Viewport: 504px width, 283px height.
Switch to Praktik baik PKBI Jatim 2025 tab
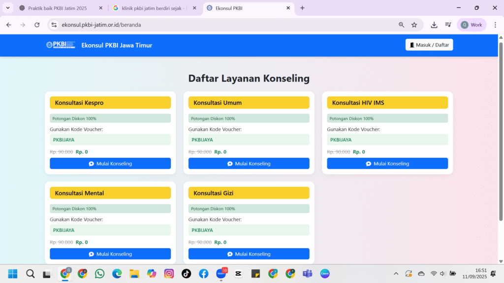(x=58, y=8)
